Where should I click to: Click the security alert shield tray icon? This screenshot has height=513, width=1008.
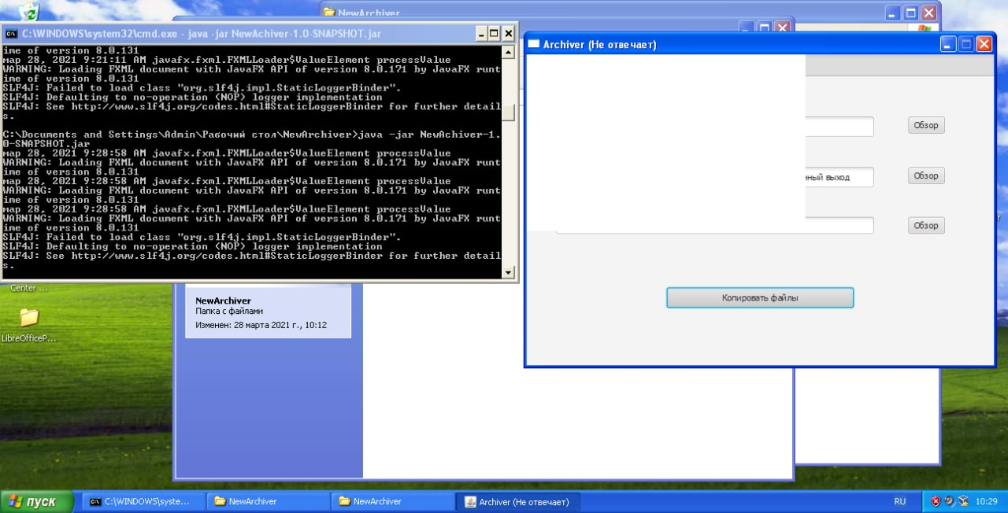(x=936, y=501)
